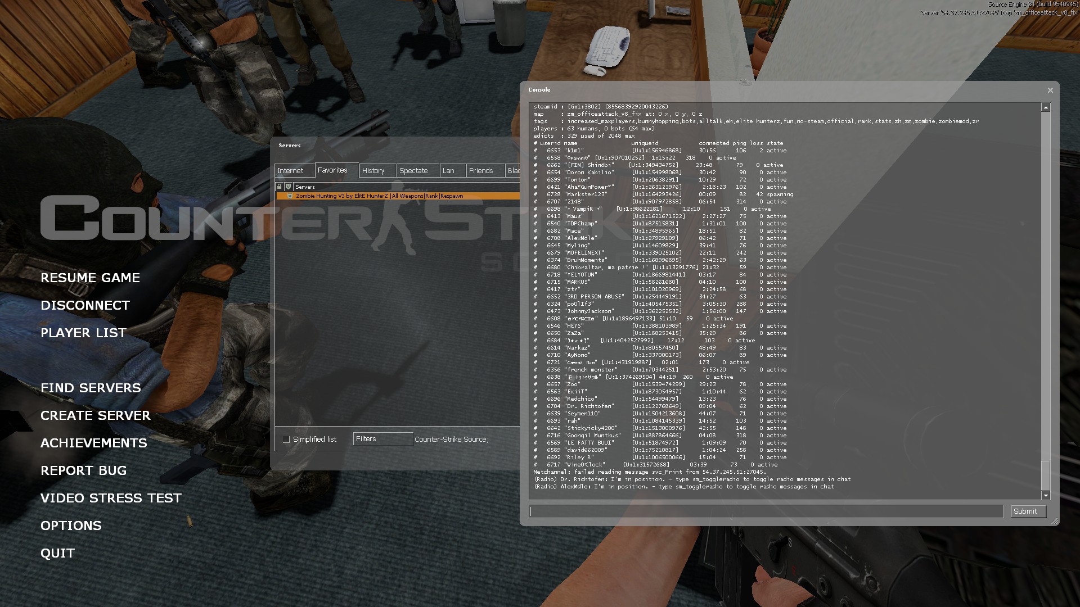
Task: Open Find Servers
Action: coord(91,388)
